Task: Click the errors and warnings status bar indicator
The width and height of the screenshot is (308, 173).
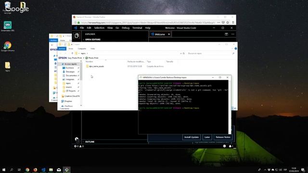Action: tap(79, 146)
